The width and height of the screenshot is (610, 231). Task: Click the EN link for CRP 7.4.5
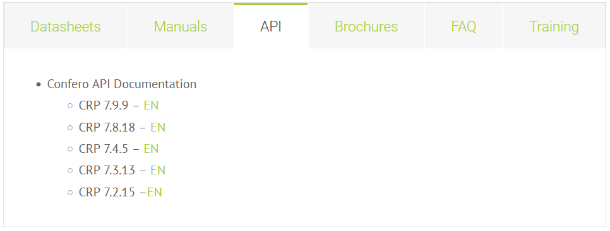coord(151,149)
